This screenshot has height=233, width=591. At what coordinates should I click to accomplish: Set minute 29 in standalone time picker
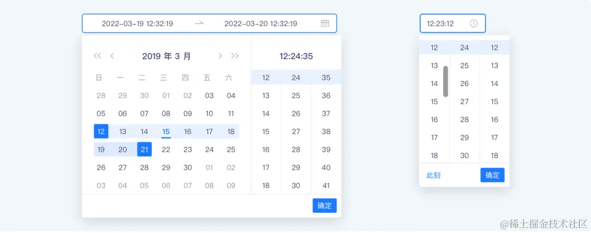point(465,138)
